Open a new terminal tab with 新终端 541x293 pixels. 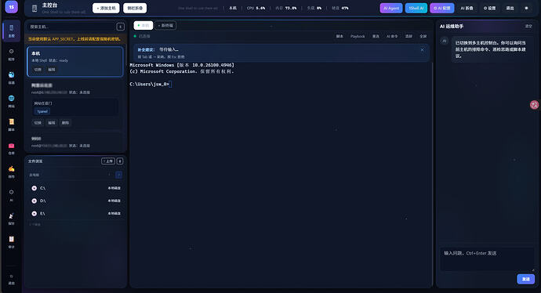(x=165, y=26)
